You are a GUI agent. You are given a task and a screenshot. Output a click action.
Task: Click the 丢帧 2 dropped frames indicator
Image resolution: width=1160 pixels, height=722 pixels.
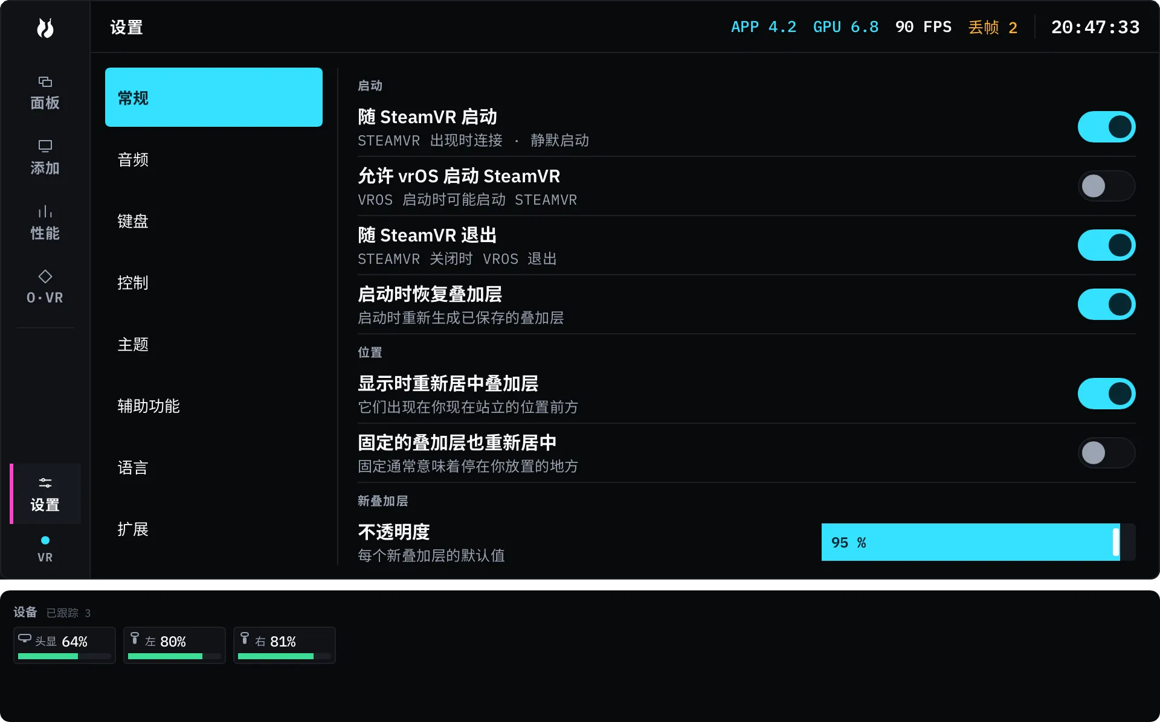click(x=993, y=27)
